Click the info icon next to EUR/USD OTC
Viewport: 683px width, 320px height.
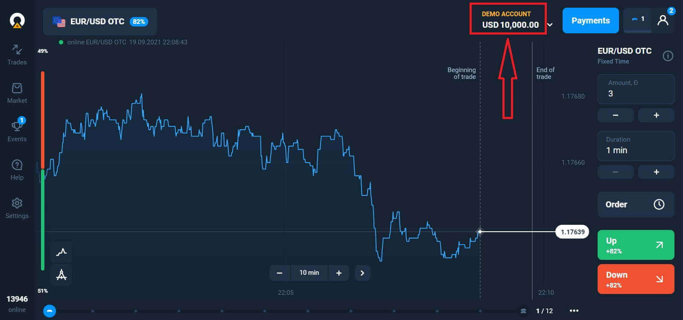coord(668,55)
